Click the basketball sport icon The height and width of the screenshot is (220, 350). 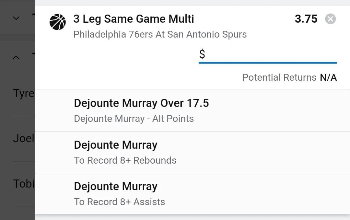click(58, 22)
